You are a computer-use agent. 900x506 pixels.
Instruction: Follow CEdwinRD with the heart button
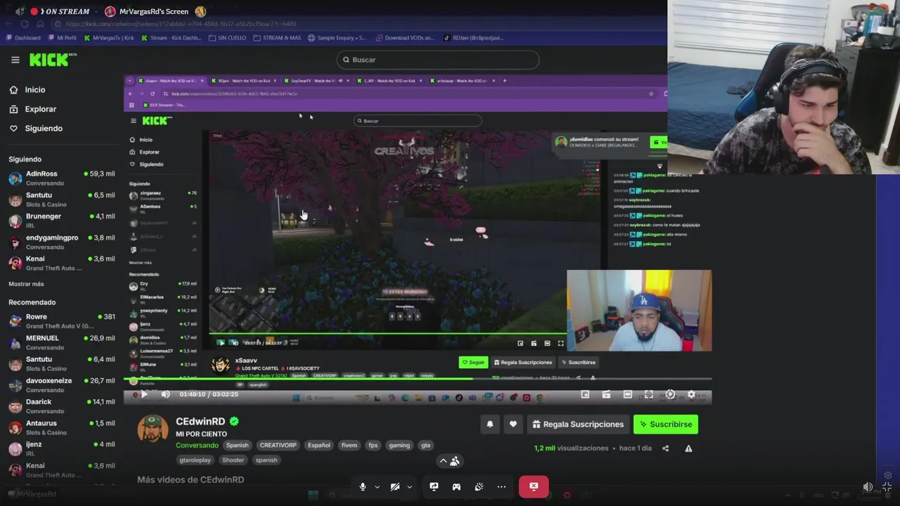(513, 424)
